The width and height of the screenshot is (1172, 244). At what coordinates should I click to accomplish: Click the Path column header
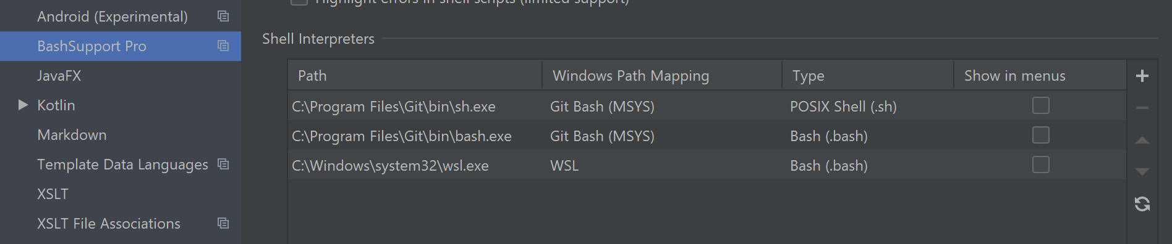415,75
